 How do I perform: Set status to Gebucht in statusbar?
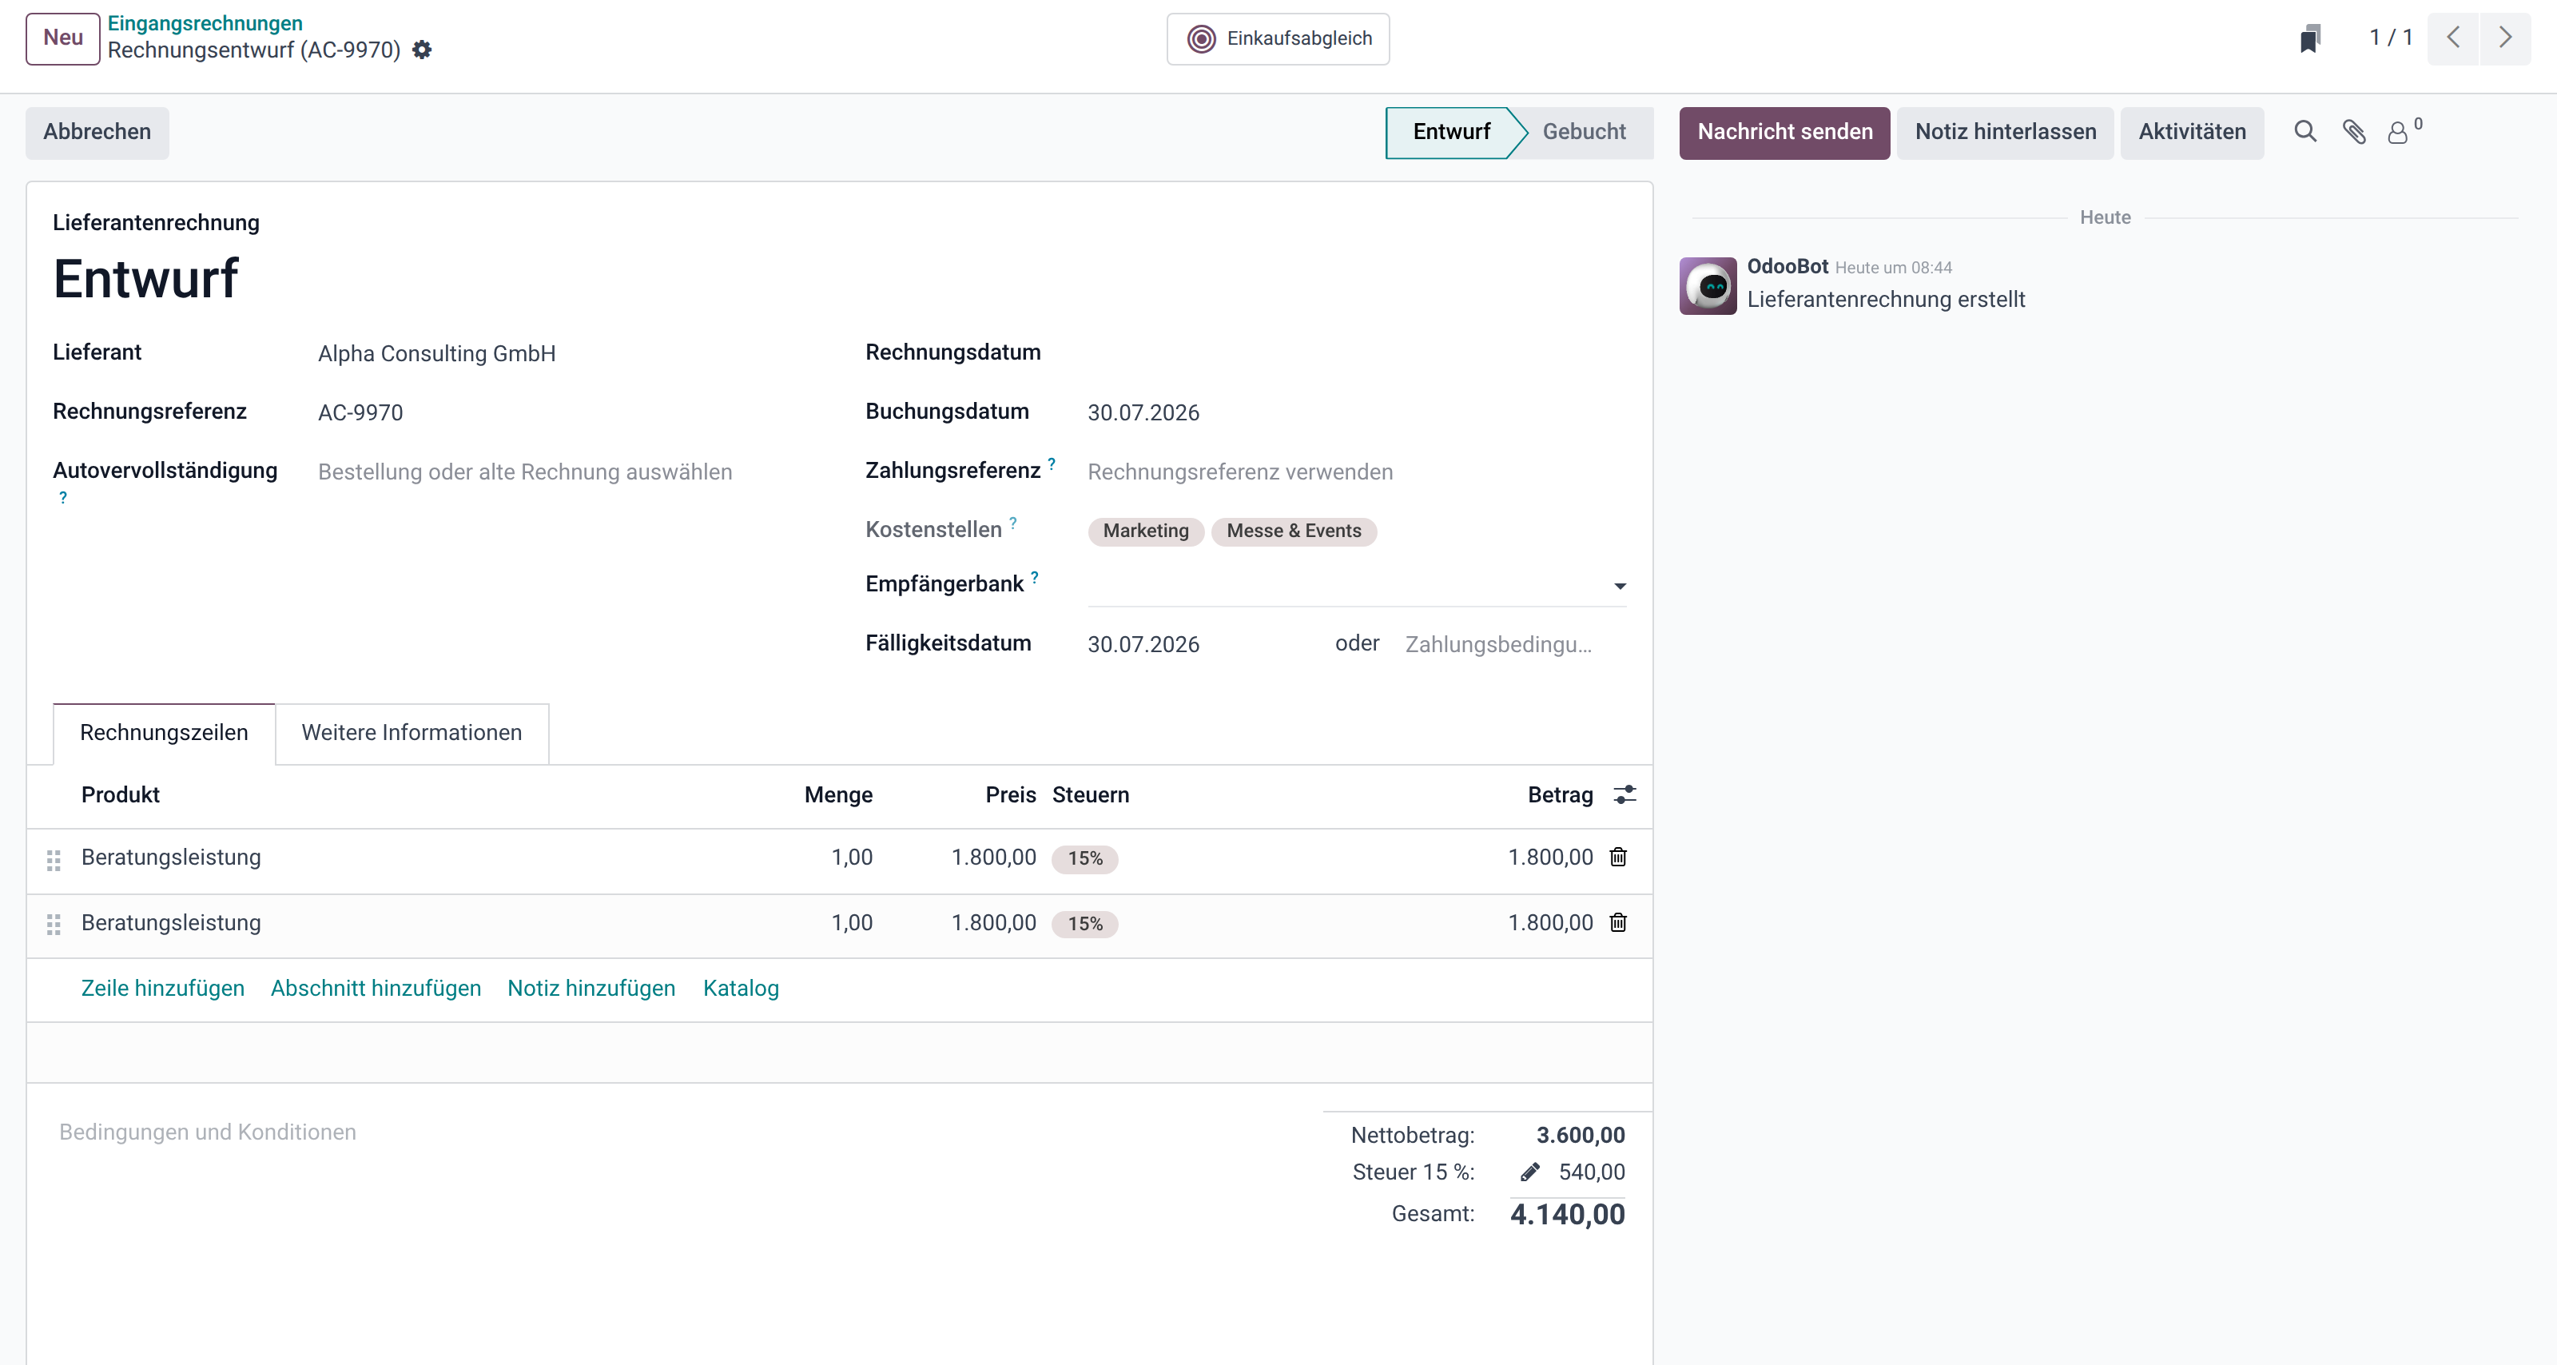click(x=1583, y=132)
